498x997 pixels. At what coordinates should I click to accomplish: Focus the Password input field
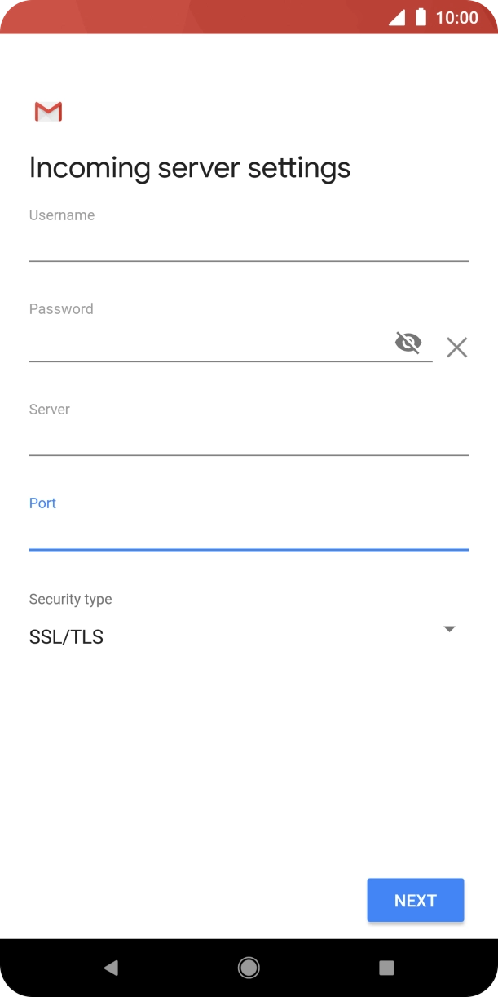tap(208, 344)
